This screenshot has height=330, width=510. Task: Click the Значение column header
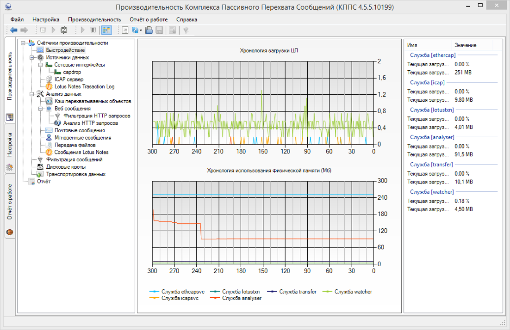coord(465,45)
